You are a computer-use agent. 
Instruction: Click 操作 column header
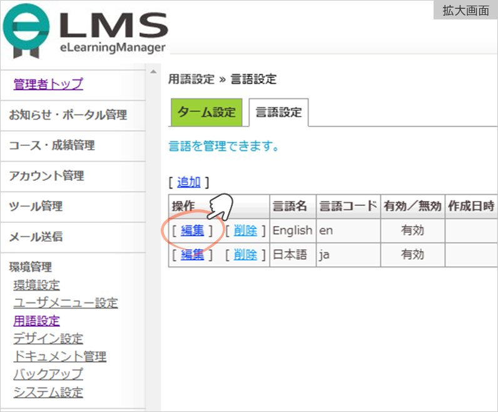[219, 207]
